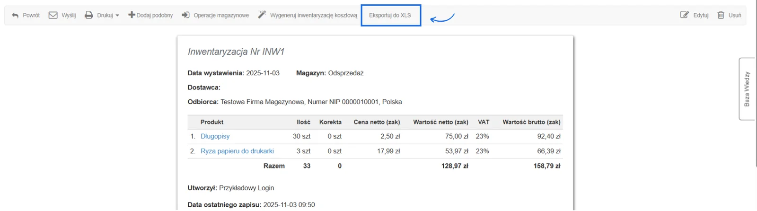Click the Drukuj label in toolbar

105,15
